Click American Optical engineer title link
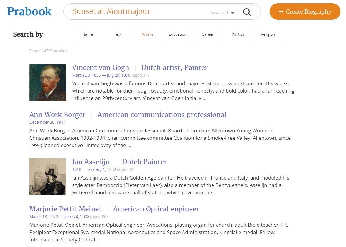The width and height of the screenshot is (346, 247). [x=156, y=209]
